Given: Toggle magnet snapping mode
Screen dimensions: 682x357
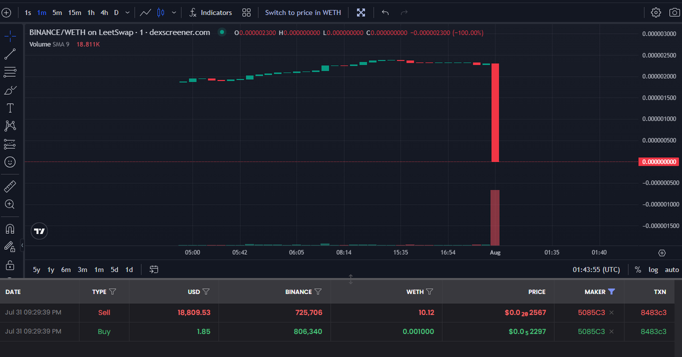Looking at the screenshot, I should pyautogui.click(x=10, y=229).
